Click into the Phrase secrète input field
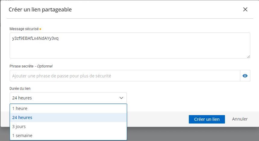This screenshot has height=141, width=259. click(x=125, y=76)
